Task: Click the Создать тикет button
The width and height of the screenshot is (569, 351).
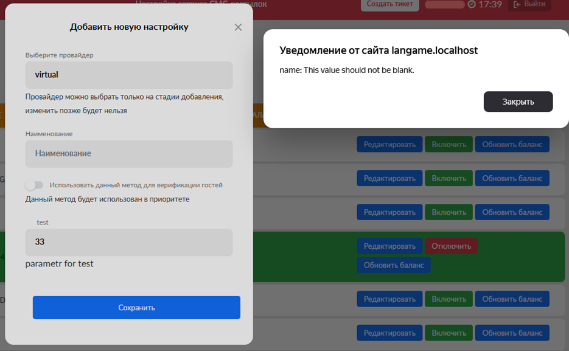Action: [389, 4]
